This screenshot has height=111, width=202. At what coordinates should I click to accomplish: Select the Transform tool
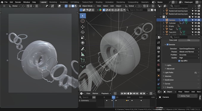coord(83,43)
